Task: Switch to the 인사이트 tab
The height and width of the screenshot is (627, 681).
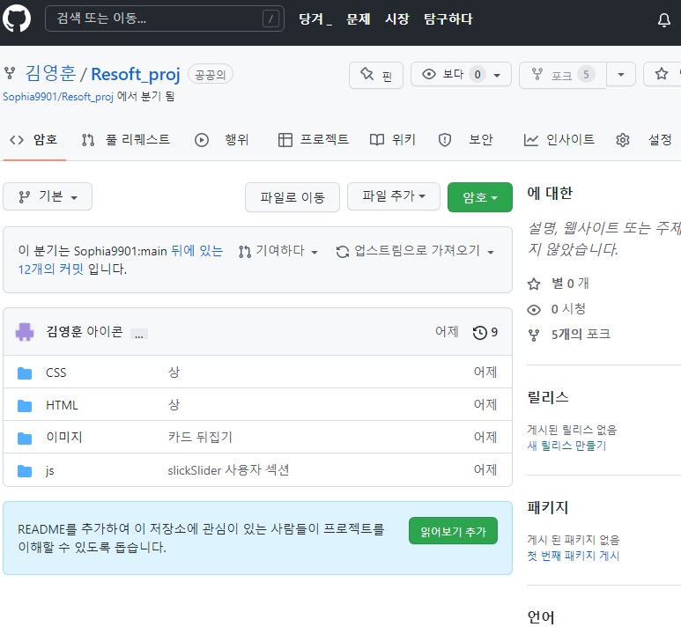Action: [559, 140]
